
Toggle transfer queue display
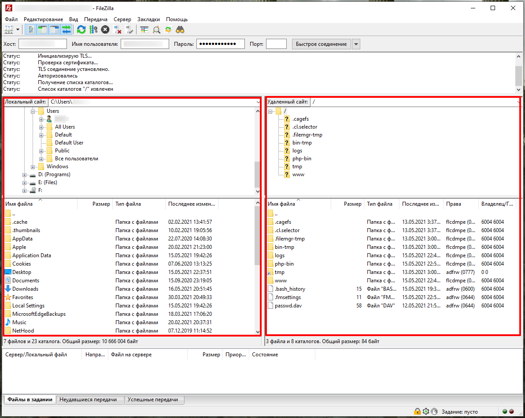[x=67, y=30]
